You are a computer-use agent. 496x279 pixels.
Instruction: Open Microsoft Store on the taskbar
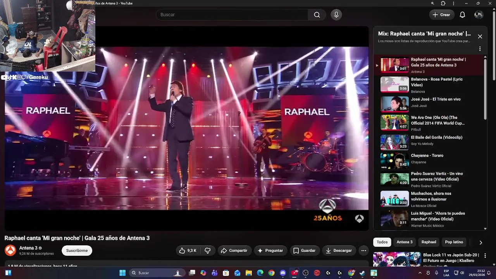[226, 273]
